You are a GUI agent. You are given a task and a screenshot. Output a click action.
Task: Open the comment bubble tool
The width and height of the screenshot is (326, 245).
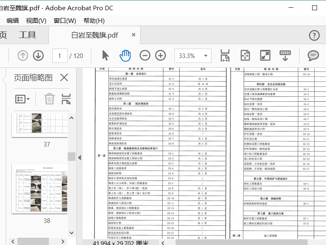pos(313,56)
